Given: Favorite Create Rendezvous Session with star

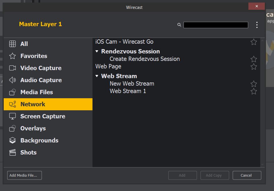Looking at the screenshot, I should pyautogui.click(x=254, y=59).
